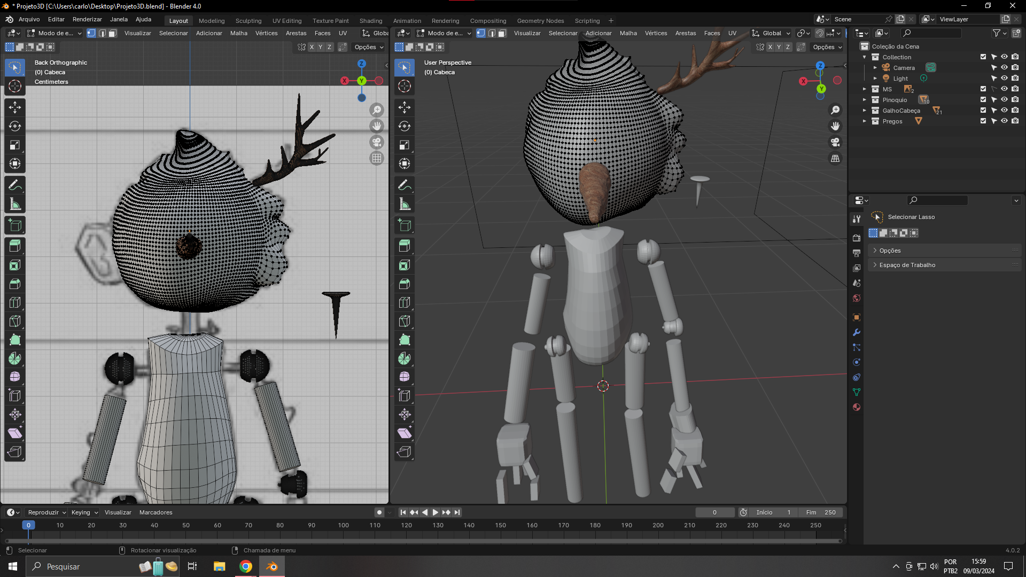Select the Measure tool in right viewport toolbar

click(x=405, y=204)
